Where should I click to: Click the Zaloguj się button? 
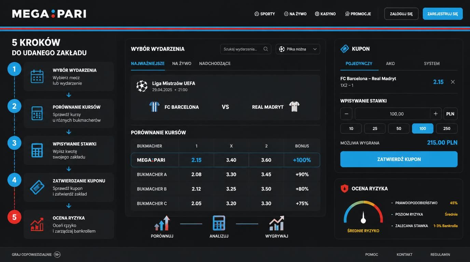pyautogui.click(x=401, y=14)
